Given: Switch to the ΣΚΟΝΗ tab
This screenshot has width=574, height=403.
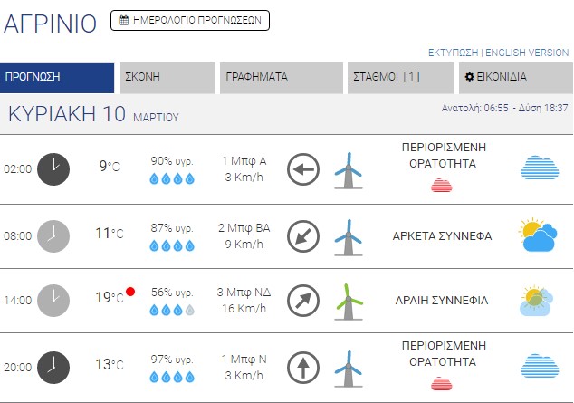Looking at the screenshot, I should pyautogui.click(x=167, y=78).
